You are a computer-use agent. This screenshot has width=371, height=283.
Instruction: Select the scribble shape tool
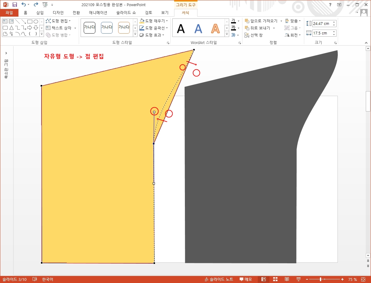[11, 34]
